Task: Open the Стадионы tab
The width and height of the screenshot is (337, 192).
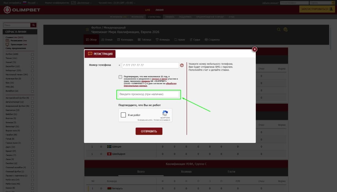Action: click(212, 40)
